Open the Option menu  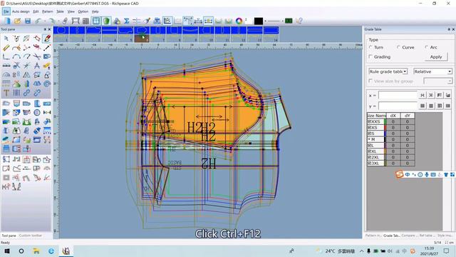click(x=83, y=11)
